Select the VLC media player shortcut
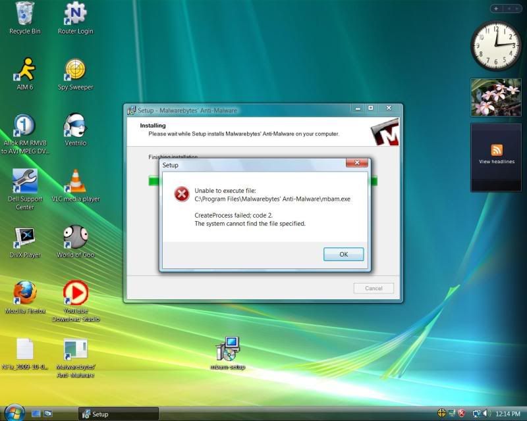 (75, 186)
